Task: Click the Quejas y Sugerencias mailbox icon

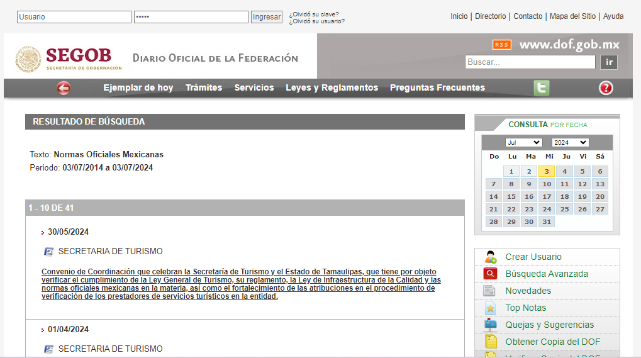Action: (490, 325)
